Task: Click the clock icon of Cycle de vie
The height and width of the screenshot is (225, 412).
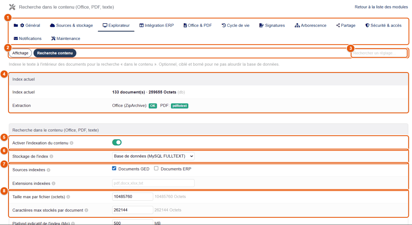Action: (224, 25)
